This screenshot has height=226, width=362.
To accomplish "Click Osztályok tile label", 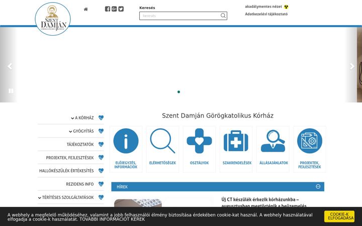I will tap(199, 163).
